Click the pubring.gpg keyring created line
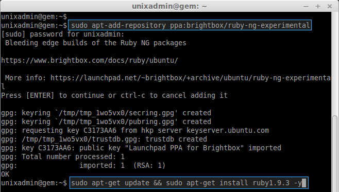The image size is (339, 192). click(106, 122)
